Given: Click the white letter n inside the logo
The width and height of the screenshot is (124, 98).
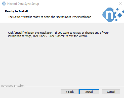Looking at the screenshot, I should tap(110, 15).
